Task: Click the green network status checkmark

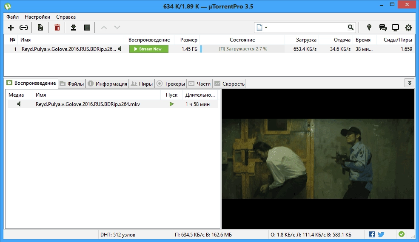Action: point(402,234)
